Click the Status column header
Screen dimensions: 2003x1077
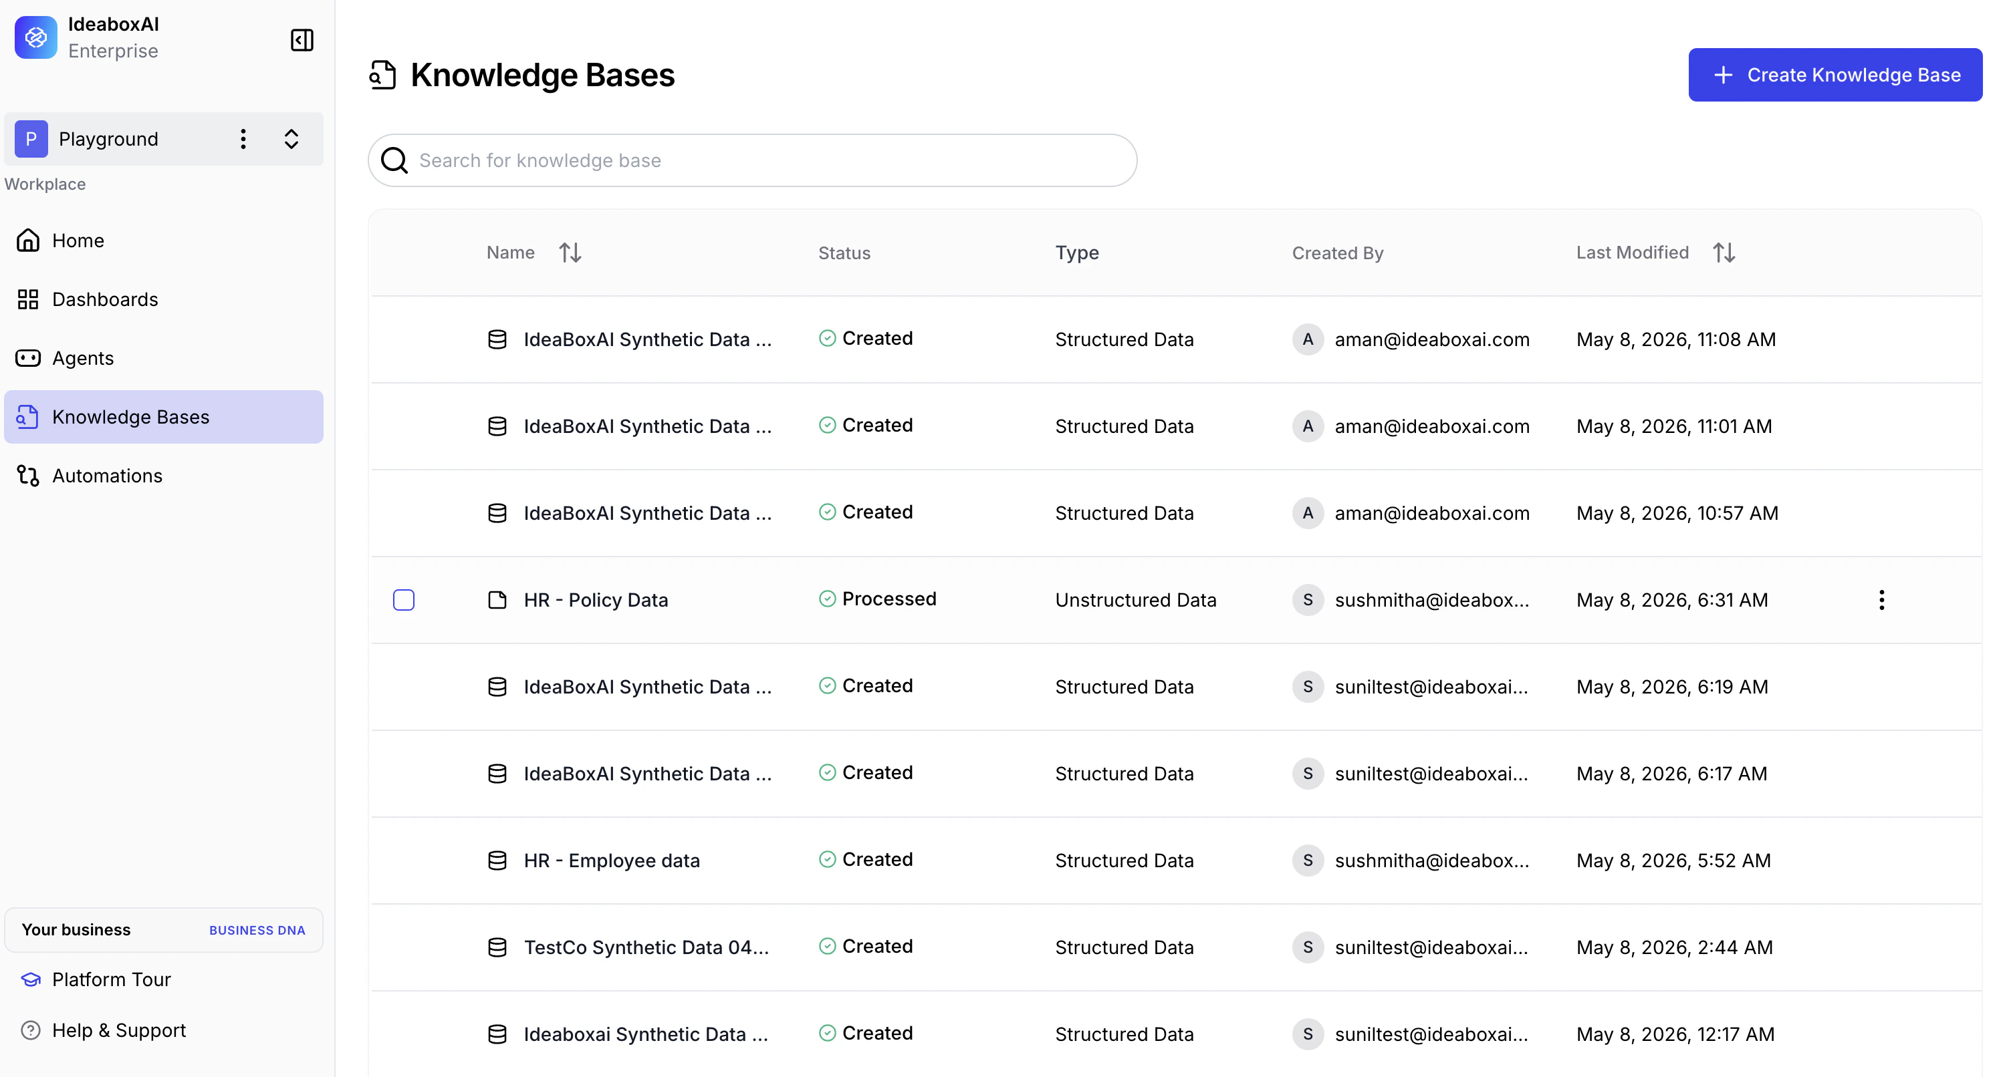coord(844,253)
